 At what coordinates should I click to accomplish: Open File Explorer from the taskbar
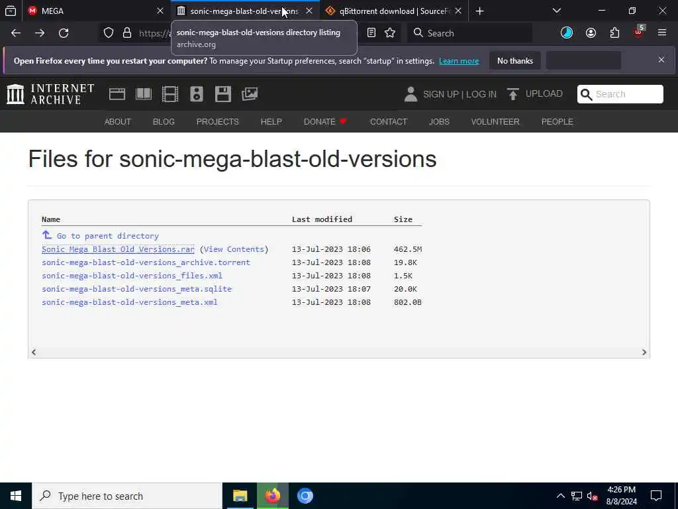pos(240,496)
